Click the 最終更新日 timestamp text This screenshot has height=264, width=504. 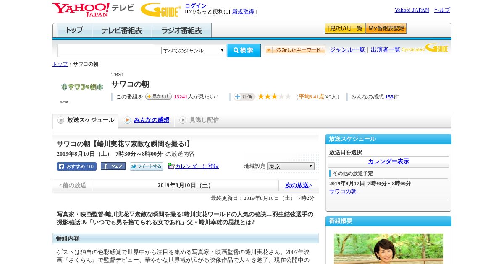(262, 198)
